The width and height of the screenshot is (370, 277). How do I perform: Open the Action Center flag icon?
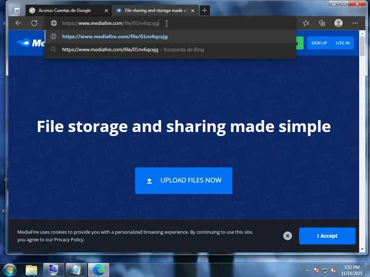(316, 271)
